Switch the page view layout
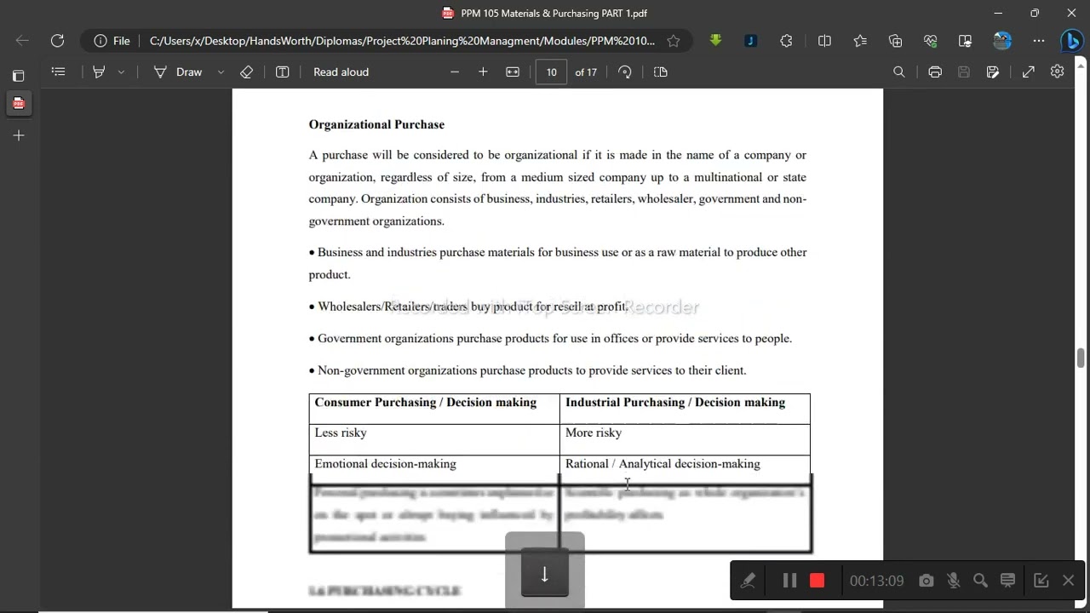Screen dimensions: 1090x613 click(661, 72)
